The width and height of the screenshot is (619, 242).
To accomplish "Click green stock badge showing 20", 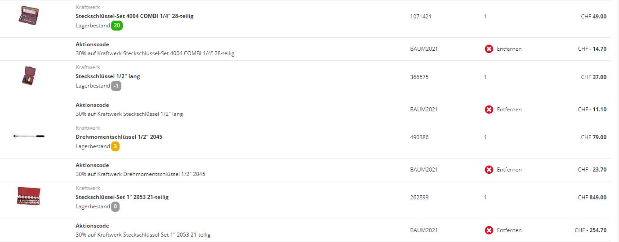I will coord(117,26).
